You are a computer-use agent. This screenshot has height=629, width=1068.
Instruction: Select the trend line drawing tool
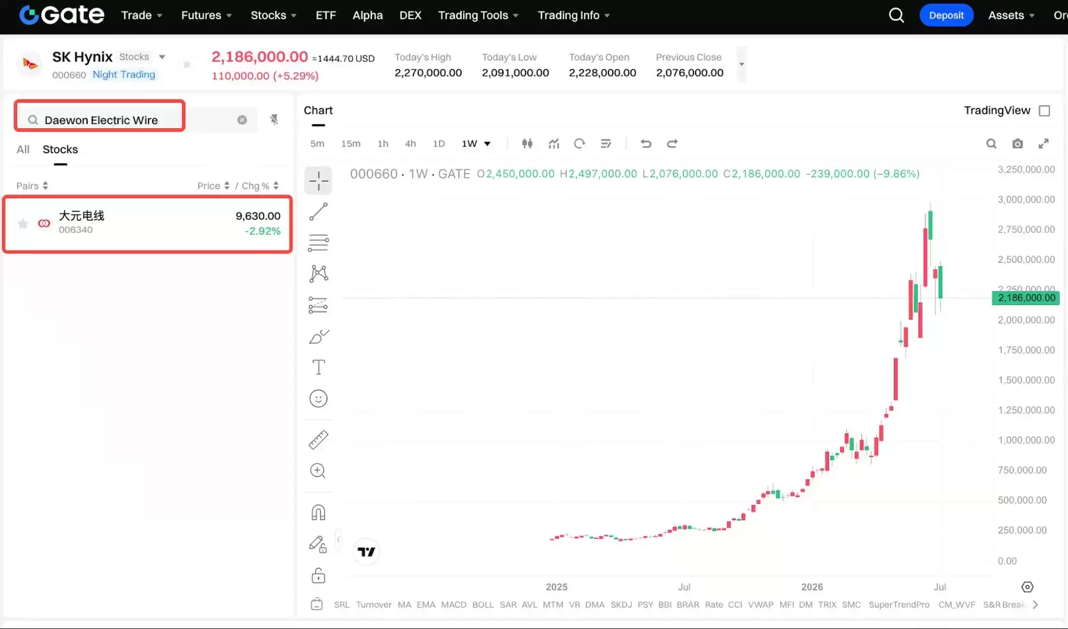(318, 212)
